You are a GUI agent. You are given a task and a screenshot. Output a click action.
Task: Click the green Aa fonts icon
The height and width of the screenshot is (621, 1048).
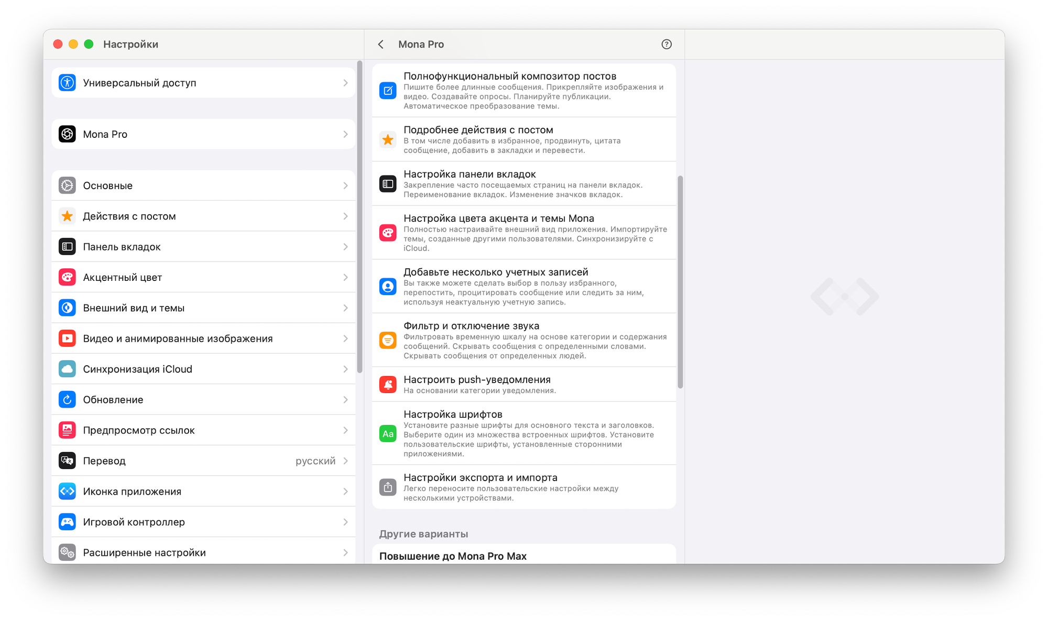(388, 434)
